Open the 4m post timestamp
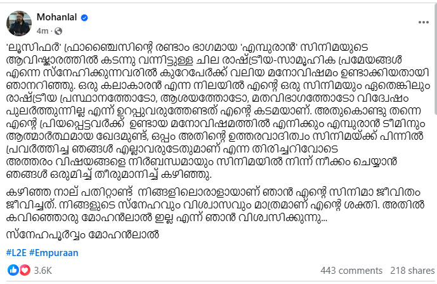The width and height of the screenshot is (437, 284). pos(42,31)
